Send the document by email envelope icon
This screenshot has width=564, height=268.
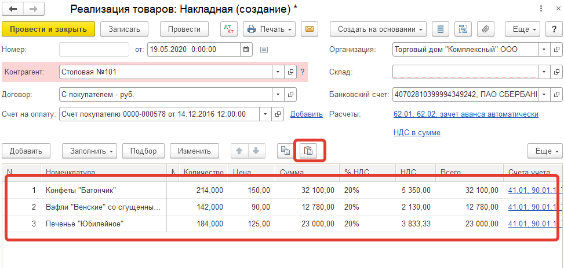pos(310,29)
